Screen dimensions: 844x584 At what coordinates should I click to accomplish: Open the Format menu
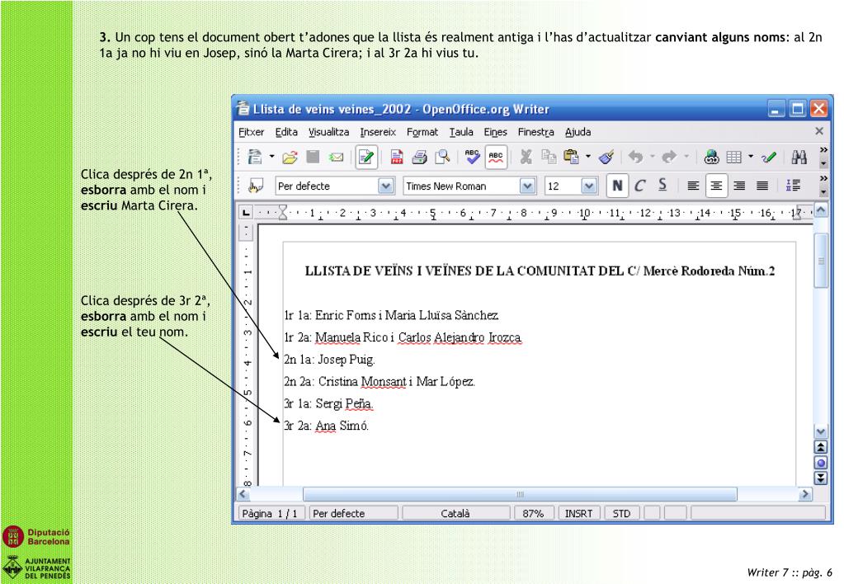pyautogui.click(x=422, y=132)
